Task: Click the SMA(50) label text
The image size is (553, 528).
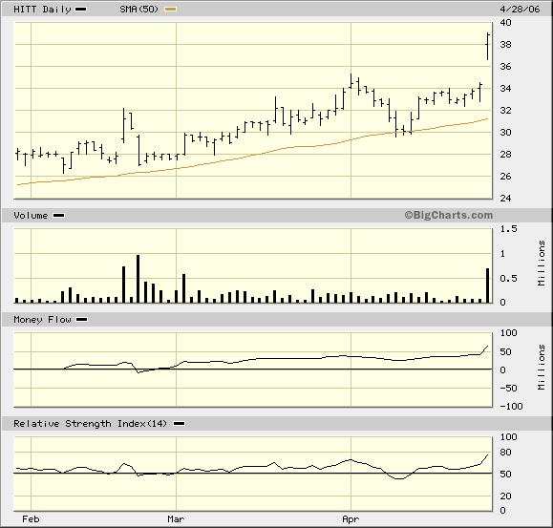Action: click(x=138, y=10)
